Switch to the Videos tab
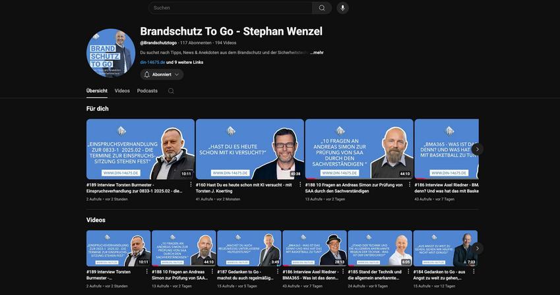This screenshot has height=295, width=560. [122, 91]
